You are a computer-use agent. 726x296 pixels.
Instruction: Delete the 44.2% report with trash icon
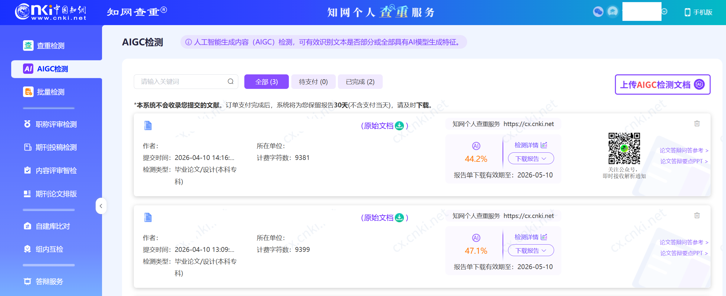[x=697, y=123]
